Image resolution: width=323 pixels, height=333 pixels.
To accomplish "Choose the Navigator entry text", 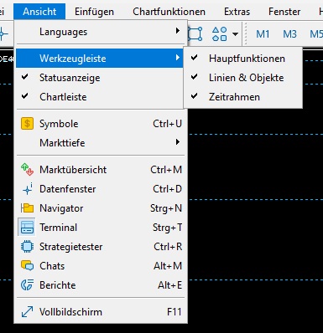I will coord(61,208).
